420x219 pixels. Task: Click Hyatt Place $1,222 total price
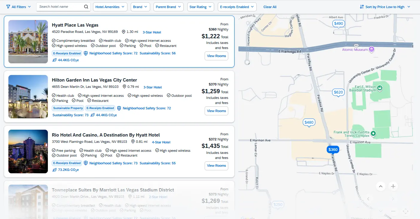click(211, 36)
